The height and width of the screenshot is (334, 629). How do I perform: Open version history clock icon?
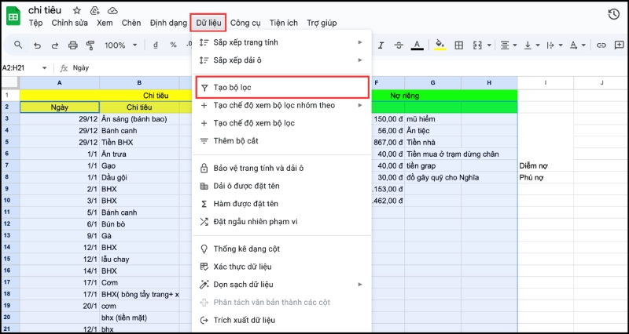pos(614,15)
